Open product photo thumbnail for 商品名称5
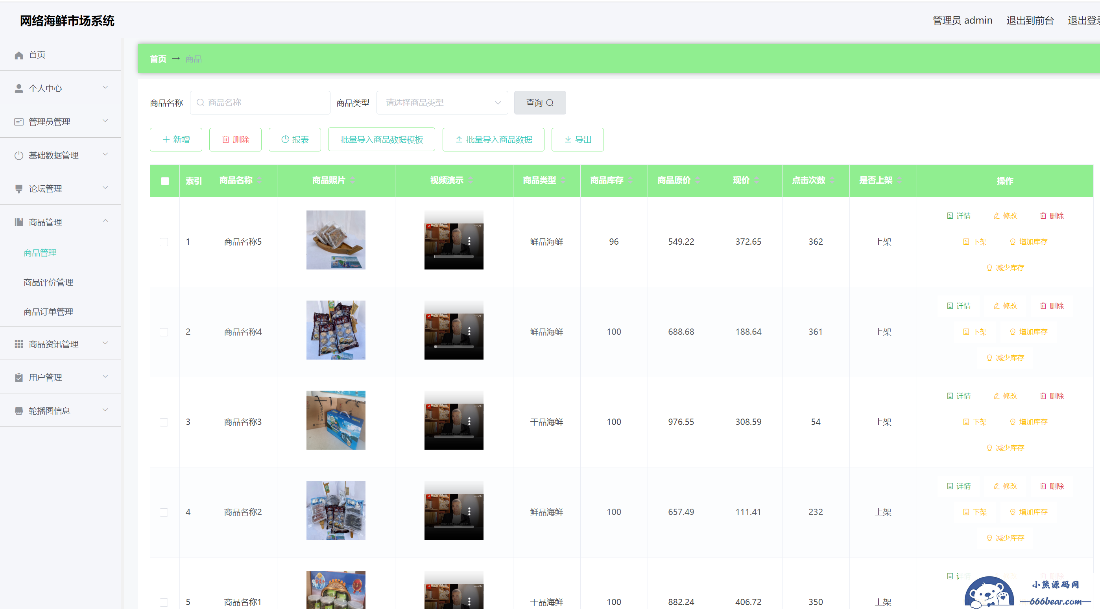Screen dimensions: 1100x609 (x=336, y=240)
